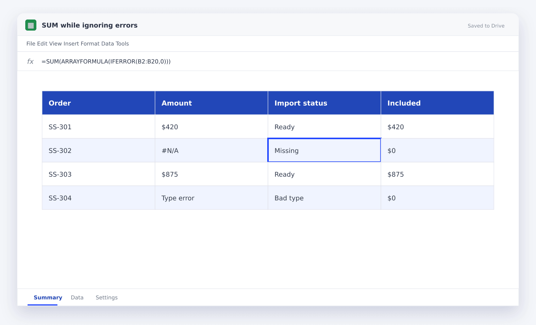Click the document title text
Image resolution: width=536 pixels, height=325 pixels.
tap(90, 25)
